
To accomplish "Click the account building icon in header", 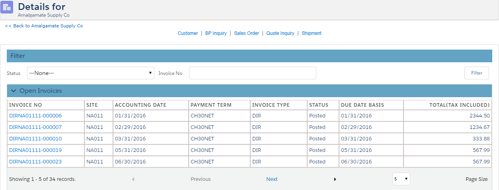I will coord(7,7).
